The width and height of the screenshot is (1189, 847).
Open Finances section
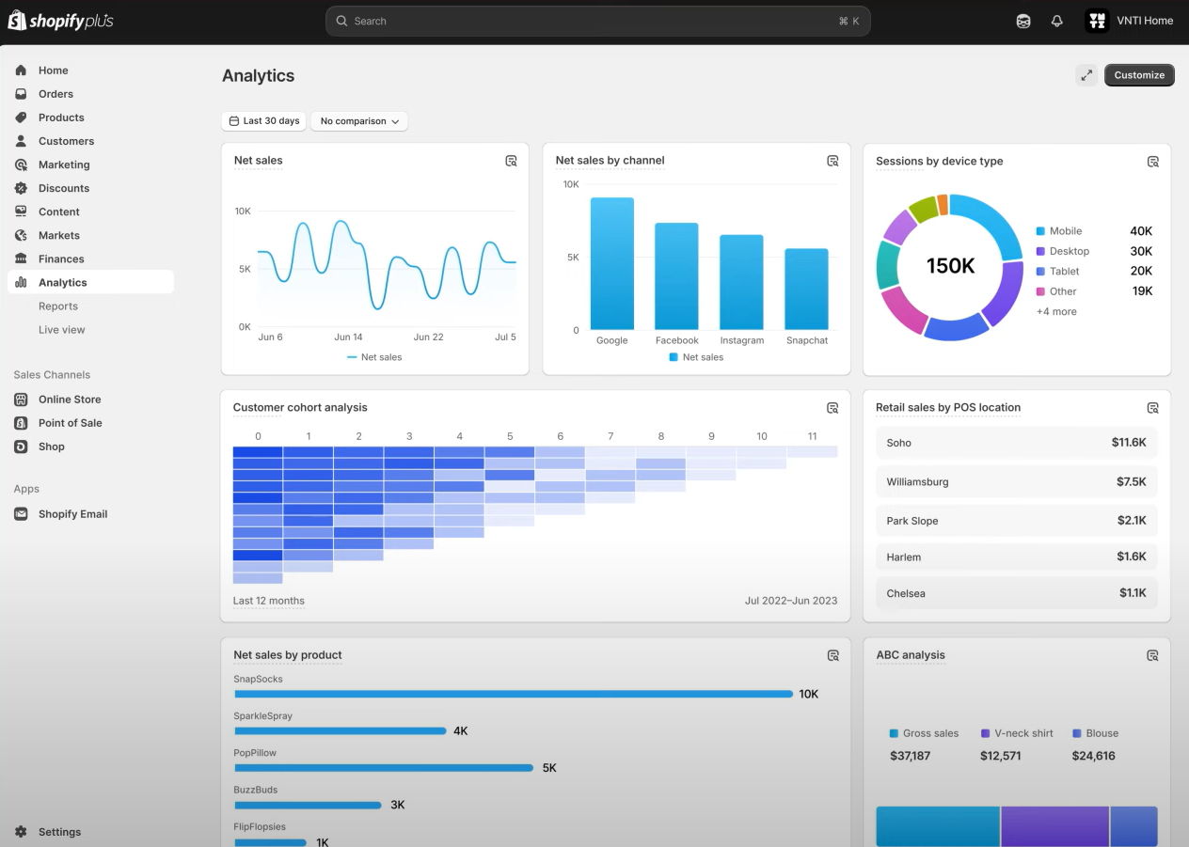61,259
